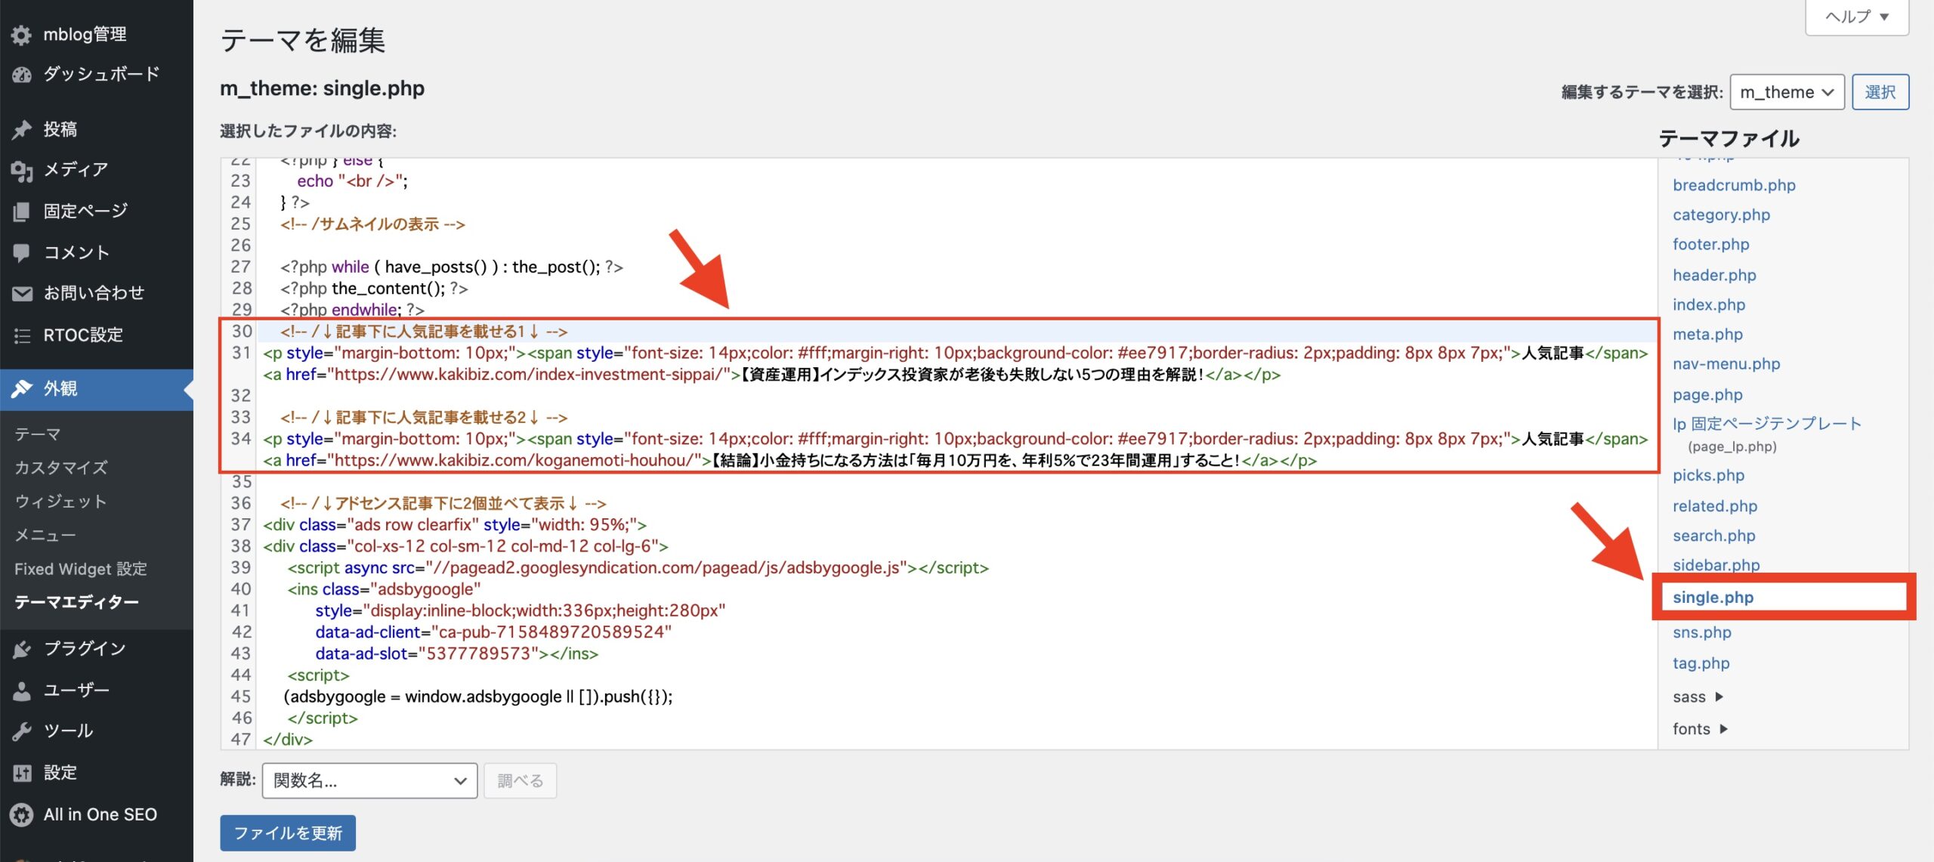
Task: Open the コメント menu
Action: (76, 252)
